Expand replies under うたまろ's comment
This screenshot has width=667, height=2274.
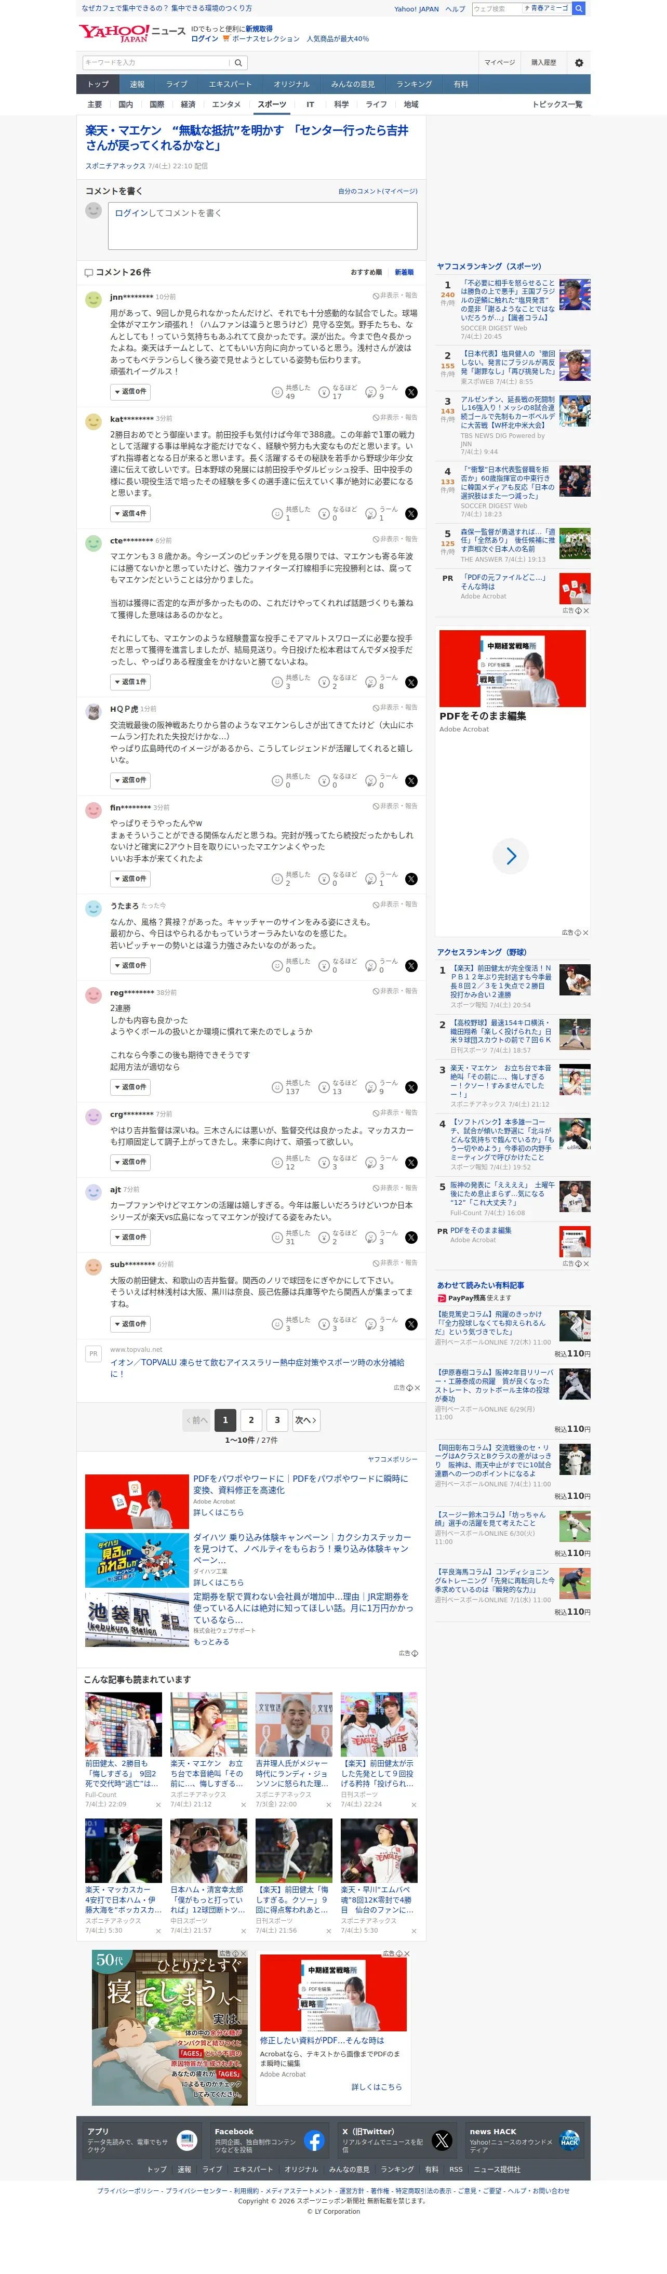click(x=130, y=966)
